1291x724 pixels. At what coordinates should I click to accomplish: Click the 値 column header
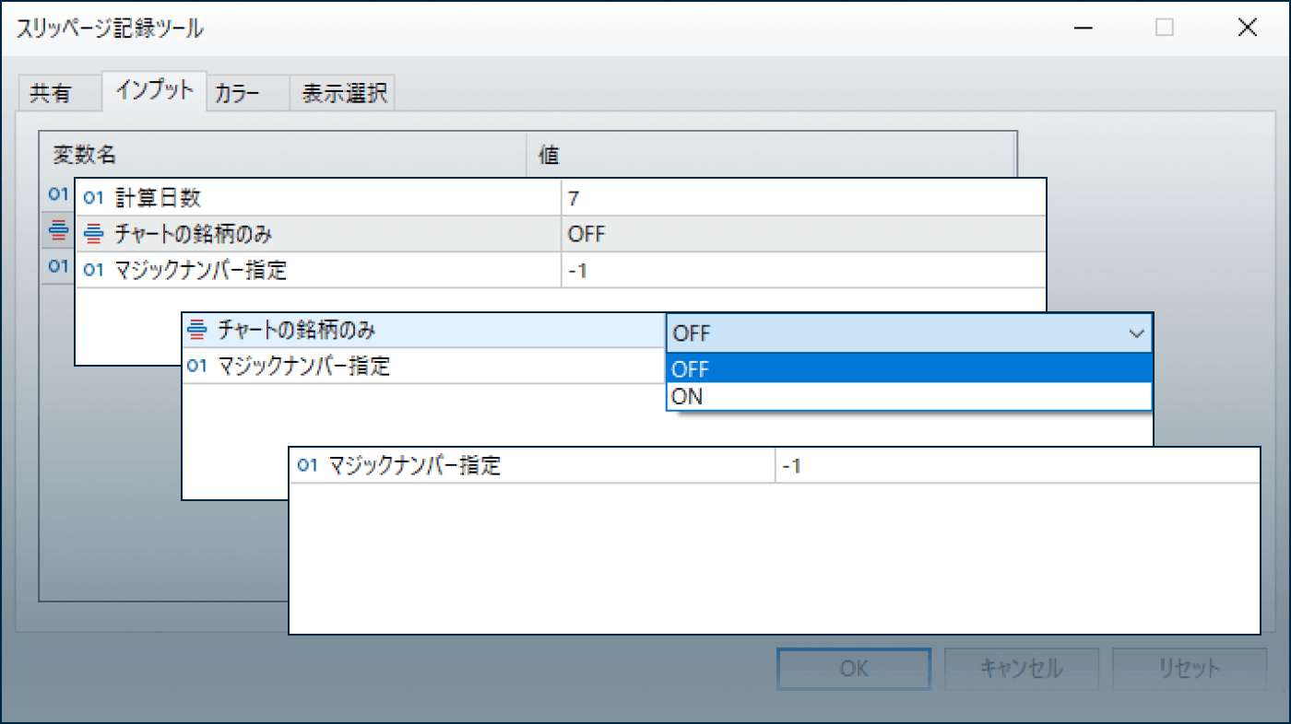click(x=771, y=155)
